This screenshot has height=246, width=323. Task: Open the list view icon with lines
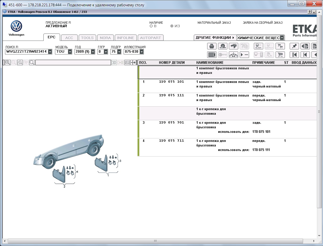[212, 55]
